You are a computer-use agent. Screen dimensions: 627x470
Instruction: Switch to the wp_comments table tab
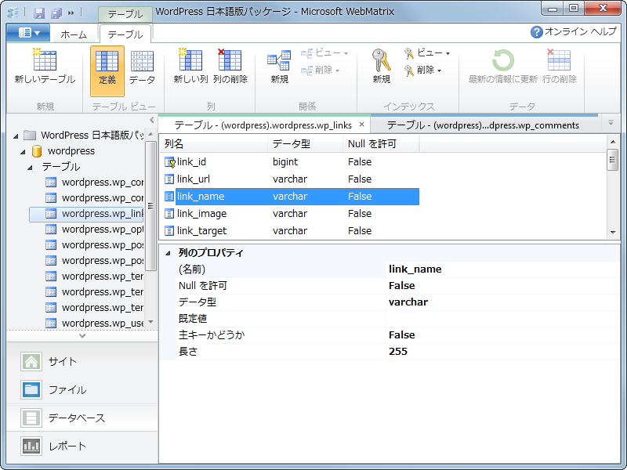pyautogui.click(x=483, y=125)
